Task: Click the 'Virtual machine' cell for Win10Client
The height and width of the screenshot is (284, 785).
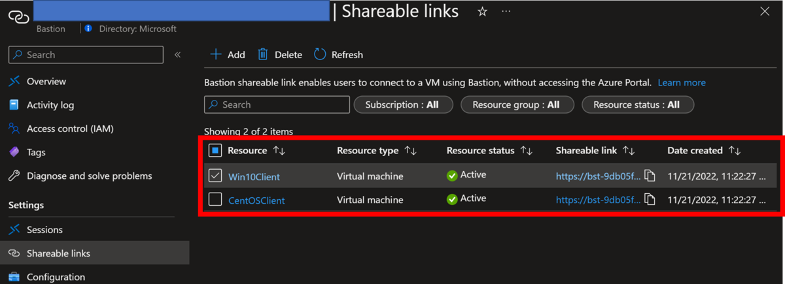Action: pos(370,176)
